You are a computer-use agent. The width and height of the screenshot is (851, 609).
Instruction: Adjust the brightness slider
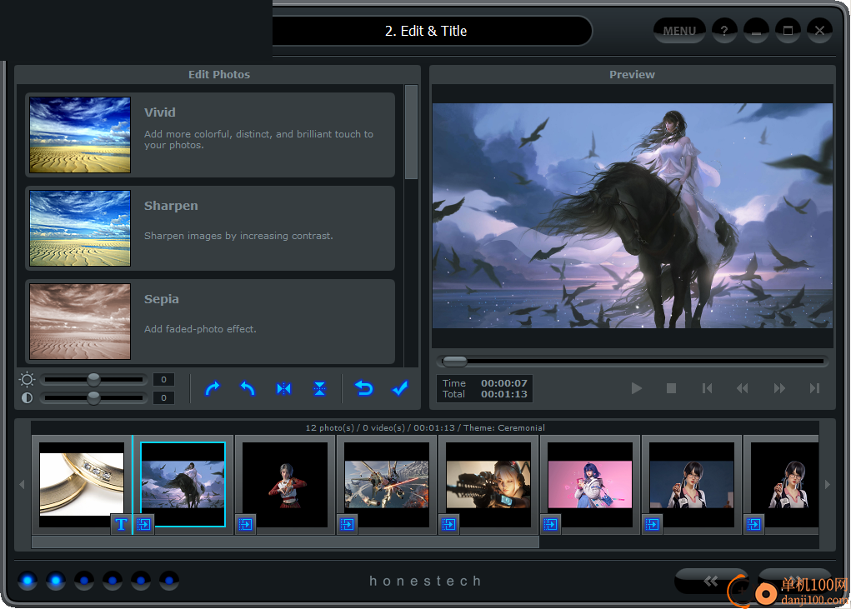coord(93,380)
